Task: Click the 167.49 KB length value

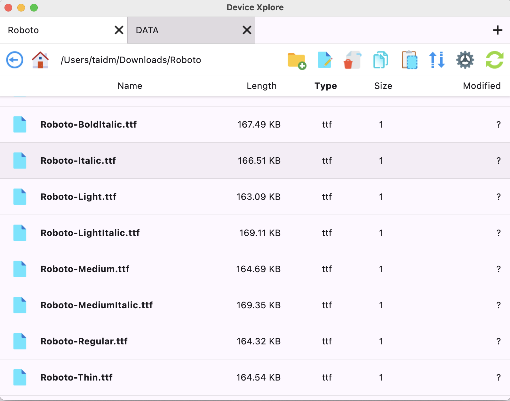Action: 259,124
